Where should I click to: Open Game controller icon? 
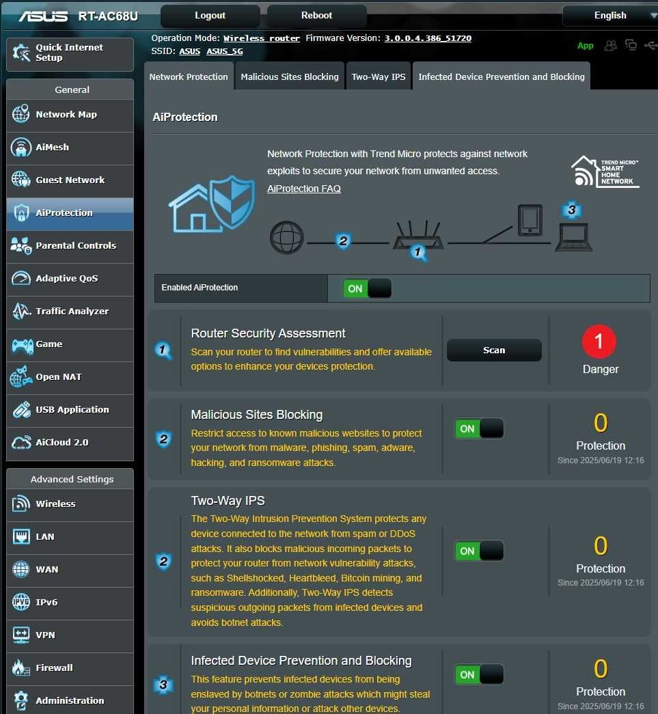click(x=22, y=346)
